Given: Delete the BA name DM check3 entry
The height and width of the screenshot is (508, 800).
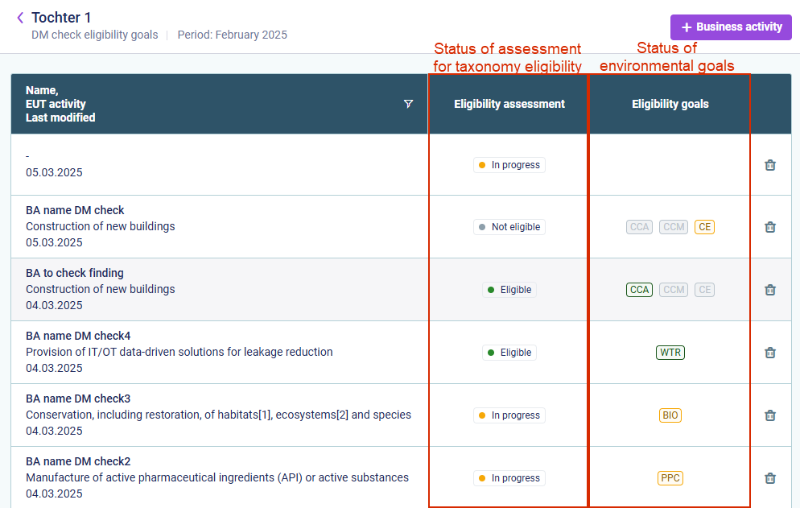Looking at the screenshot, I should point(770,415).
